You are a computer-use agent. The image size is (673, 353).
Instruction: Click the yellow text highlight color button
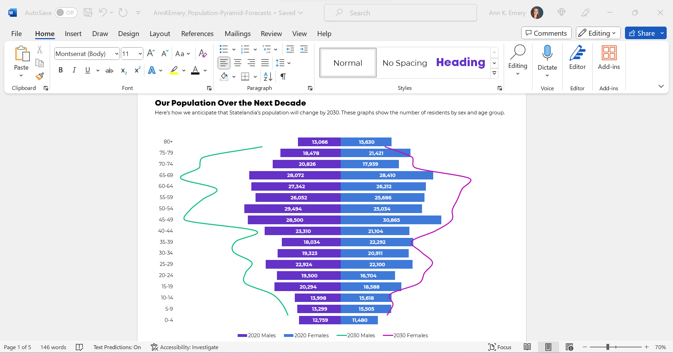pos(174,70)
